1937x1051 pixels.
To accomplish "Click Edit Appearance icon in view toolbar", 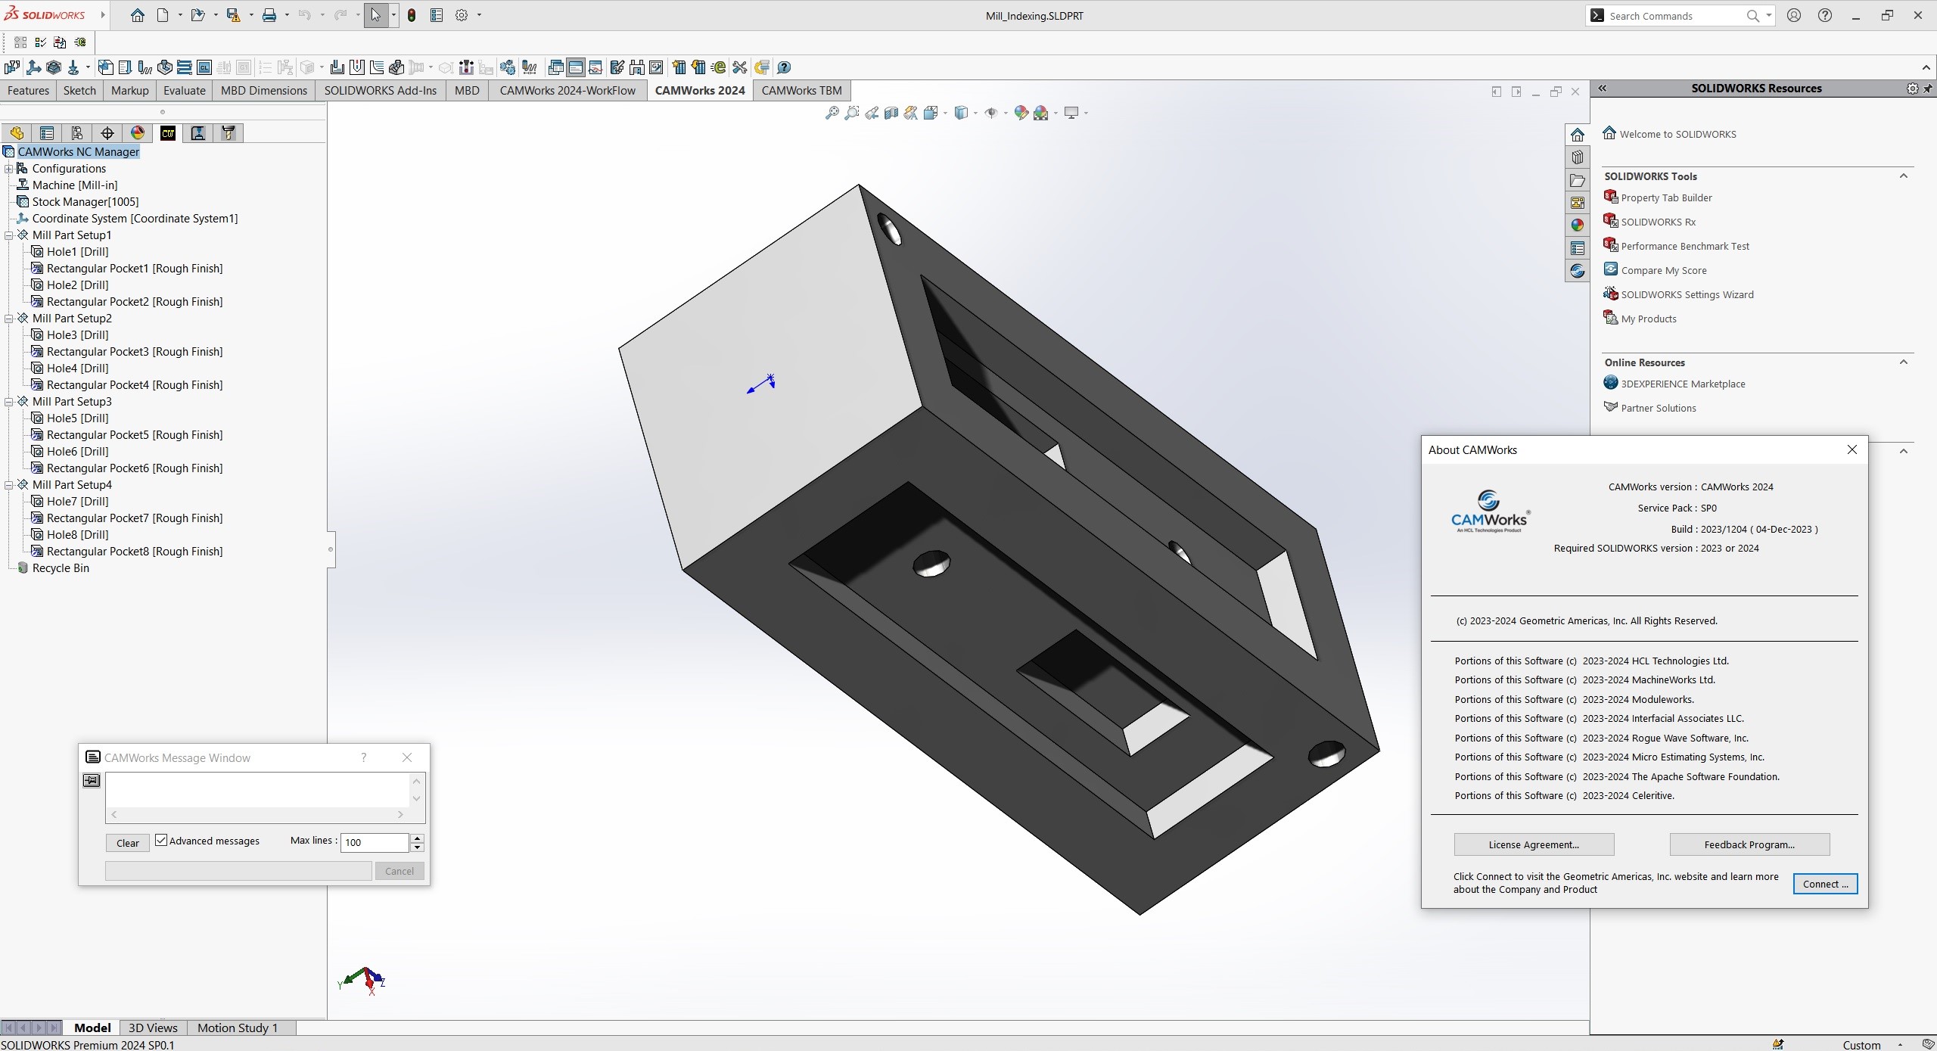I will coord(1021,113).
